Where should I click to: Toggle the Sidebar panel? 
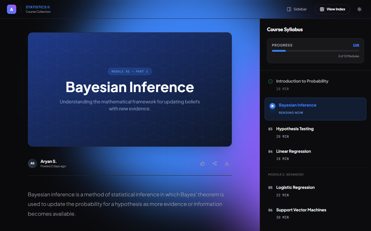pos(297,9)
